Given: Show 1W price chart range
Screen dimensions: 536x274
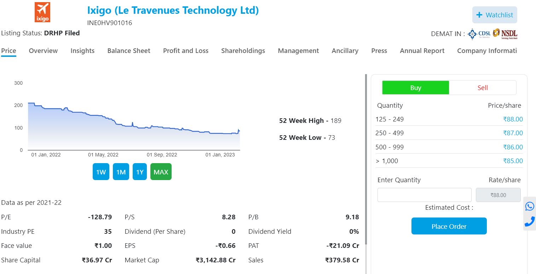Looking at the screenshot, I should (x=101, y=172).
